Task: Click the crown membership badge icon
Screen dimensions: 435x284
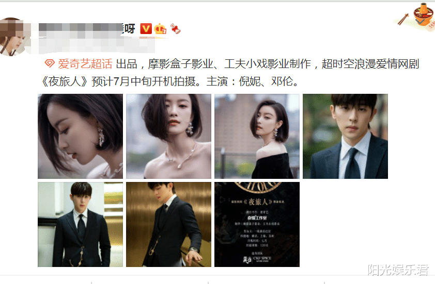Action: 160,29
